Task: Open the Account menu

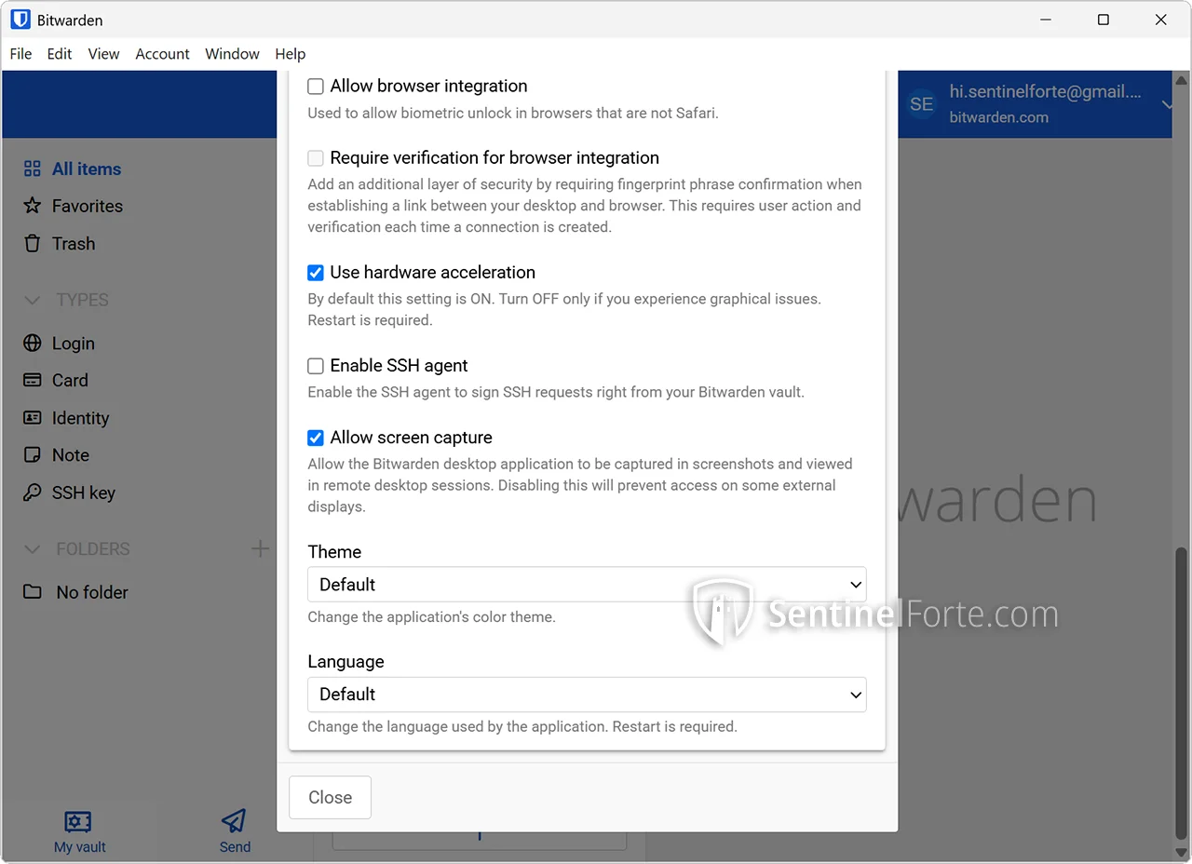Action: 162,54
